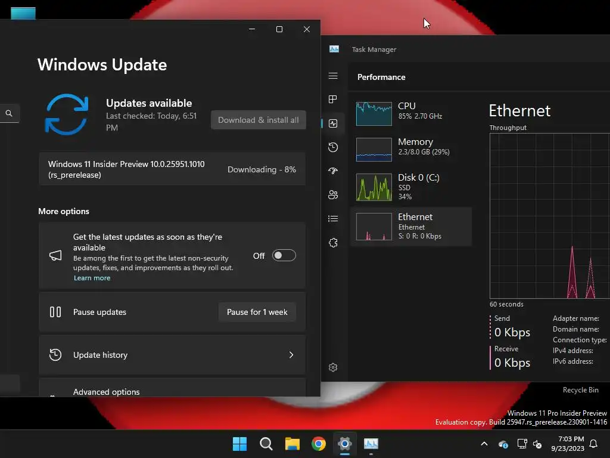Open taskbar Search
Viewport: 610px width, 458px height.
click(266, 444)
